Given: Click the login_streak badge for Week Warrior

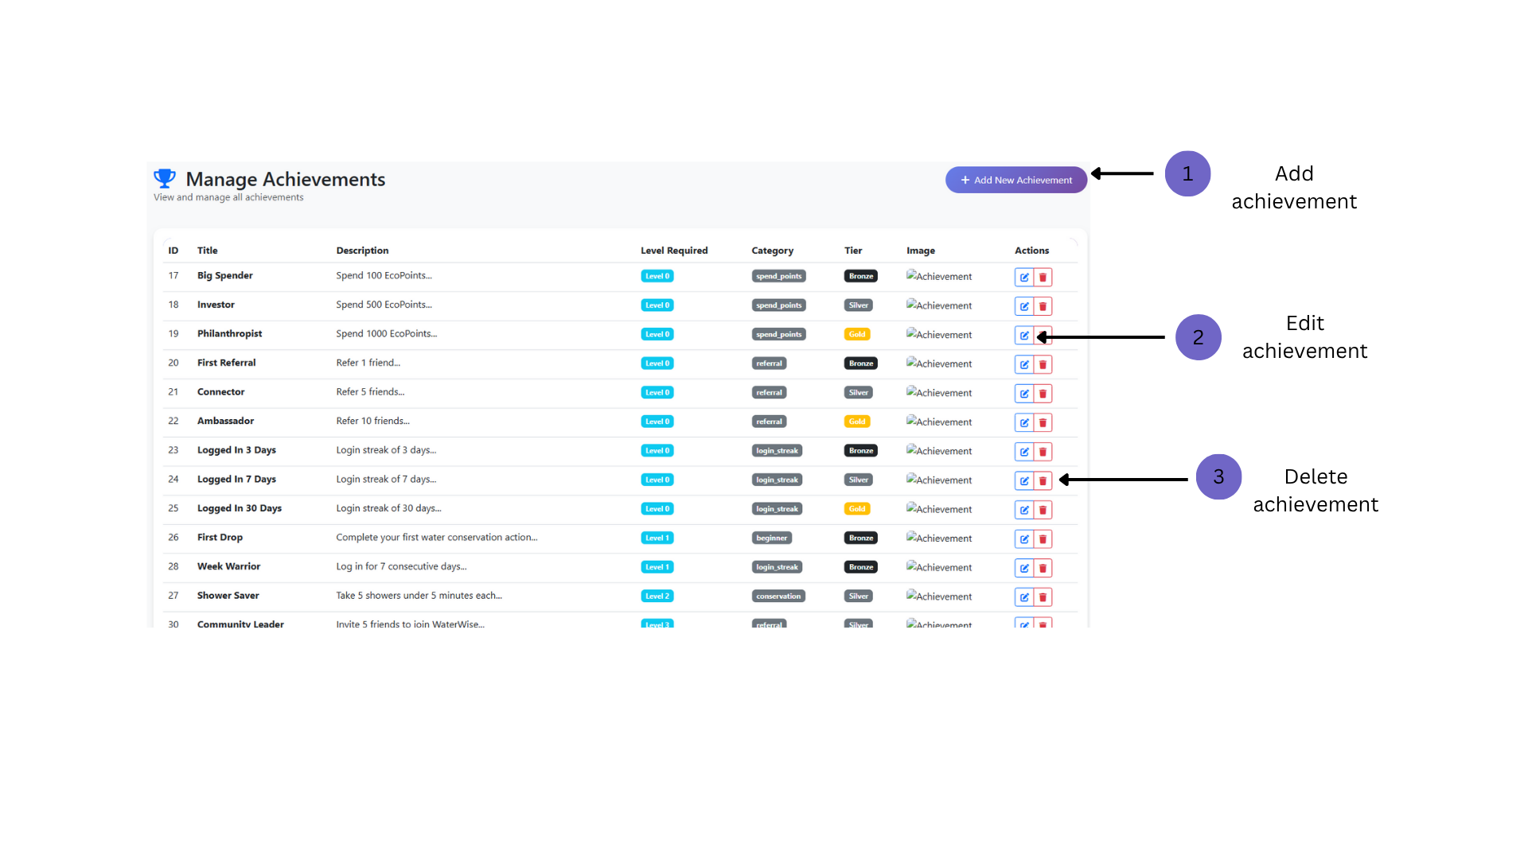Looking at the screenshot, I should (778, 567).
